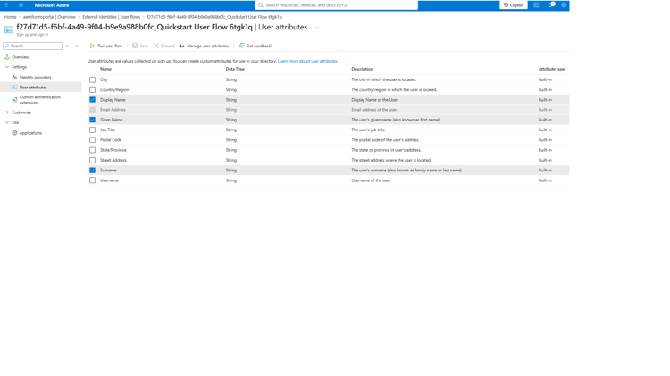Open the notifications bell icon
This screenshot has height=376, width=670.
click(x=551, y=5)
